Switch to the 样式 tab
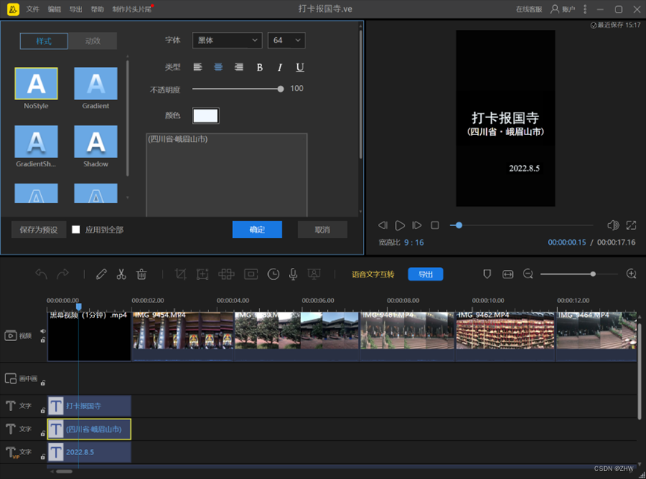The width and height of the screenshot is (646, 479). (x=43, y=41)
